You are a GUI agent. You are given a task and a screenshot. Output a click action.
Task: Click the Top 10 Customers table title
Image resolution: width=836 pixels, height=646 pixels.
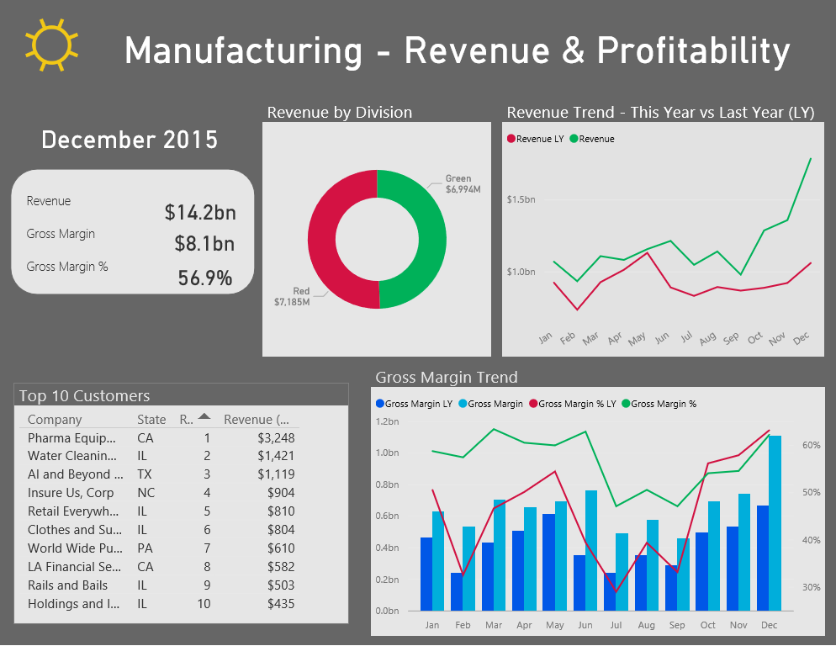click(84, 396)
